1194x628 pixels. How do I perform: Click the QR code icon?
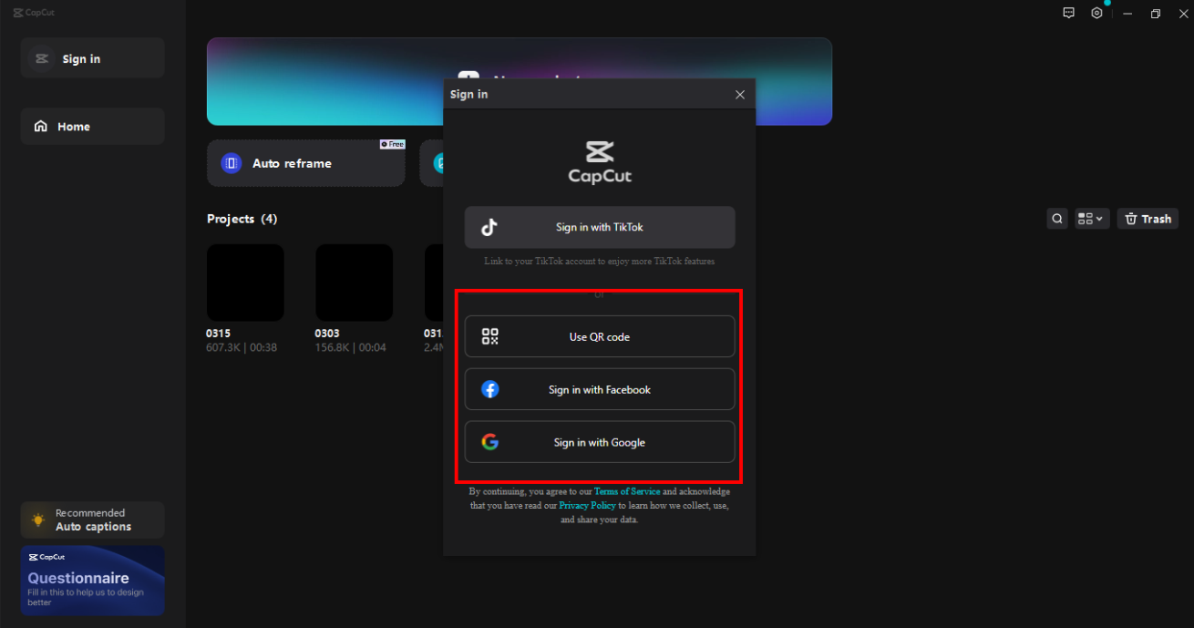point(490,336)
